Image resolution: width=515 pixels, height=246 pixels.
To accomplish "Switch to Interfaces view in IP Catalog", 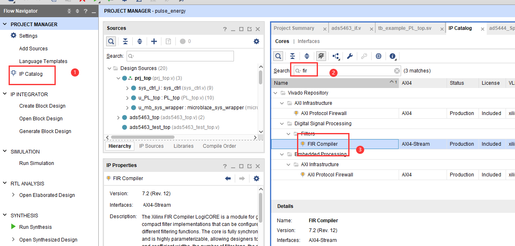I will (309, 41).
